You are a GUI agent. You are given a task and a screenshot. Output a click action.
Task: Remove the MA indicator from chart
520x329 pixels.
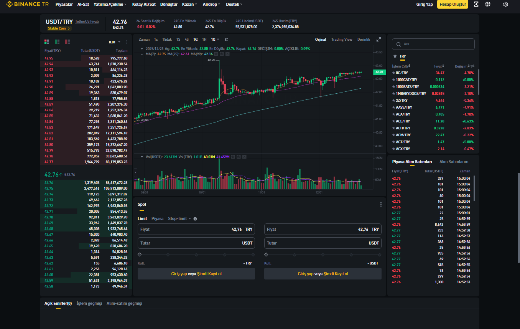pyautogui.click(x=227, y=54)
